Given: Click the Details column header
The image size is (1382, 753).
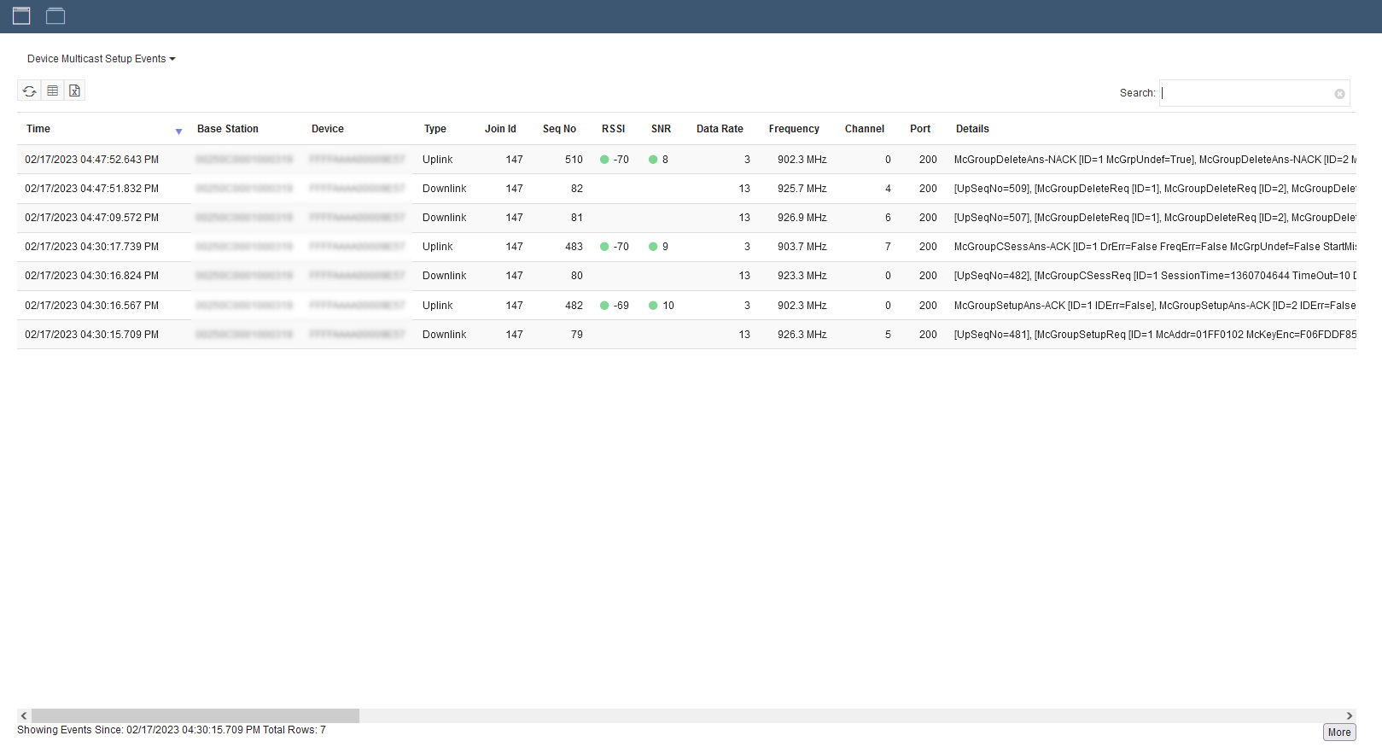Looking at the screenshot, I should coord(972,129).
